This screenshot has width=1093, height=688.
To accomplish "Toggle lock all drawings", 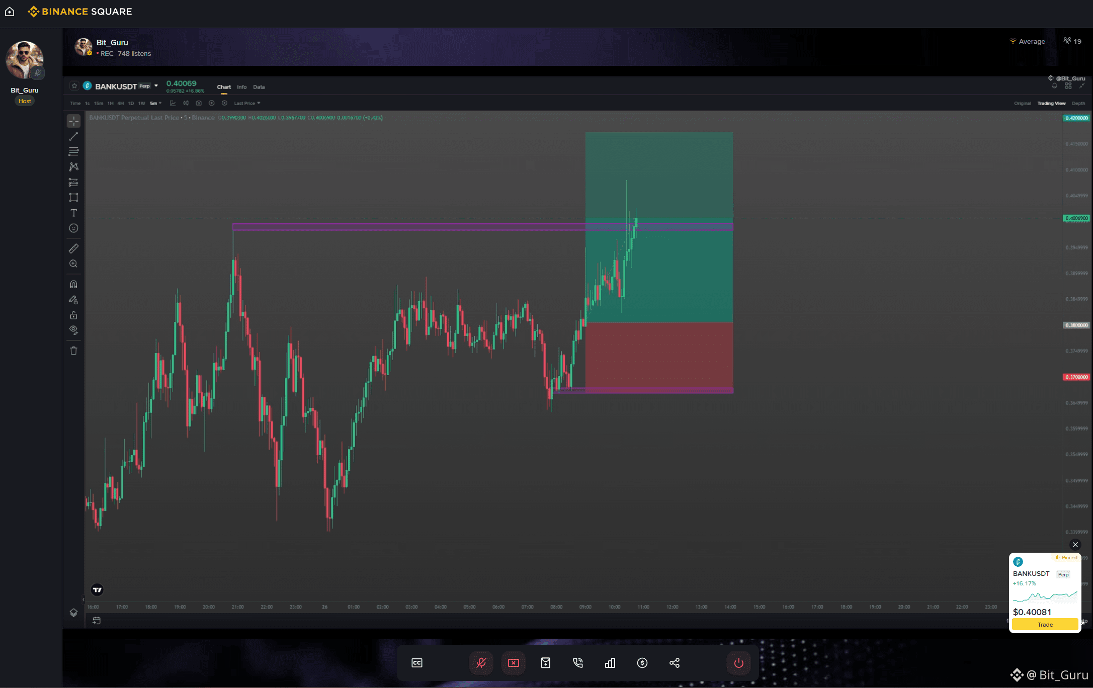I will point(73,315).
